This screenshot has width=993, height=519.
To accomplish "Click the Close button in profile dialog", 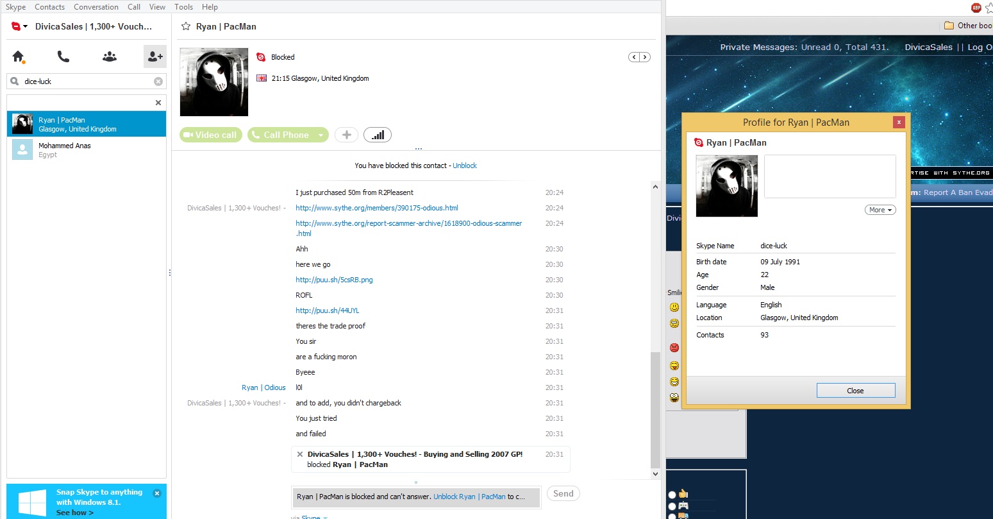I will tap(856, 391).
